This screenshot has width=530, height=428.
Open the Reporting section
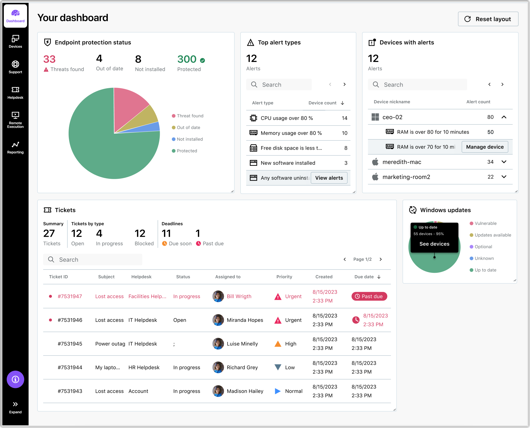[15, 148]
